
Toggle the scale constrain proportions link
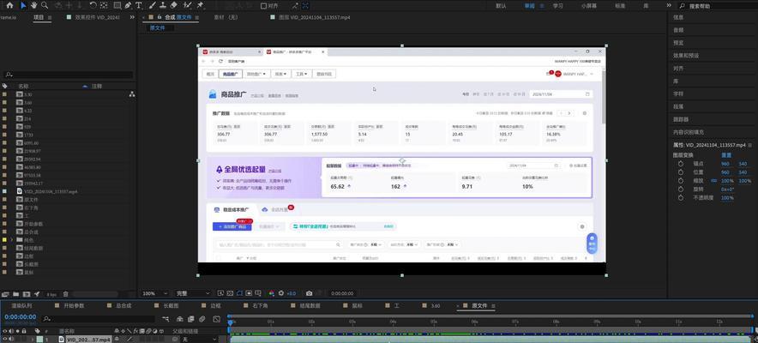(x=714, y=181)
